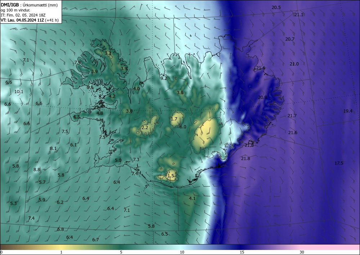
Task: Click the 4.2 precipitation value
Action: (x=112, y=96)
